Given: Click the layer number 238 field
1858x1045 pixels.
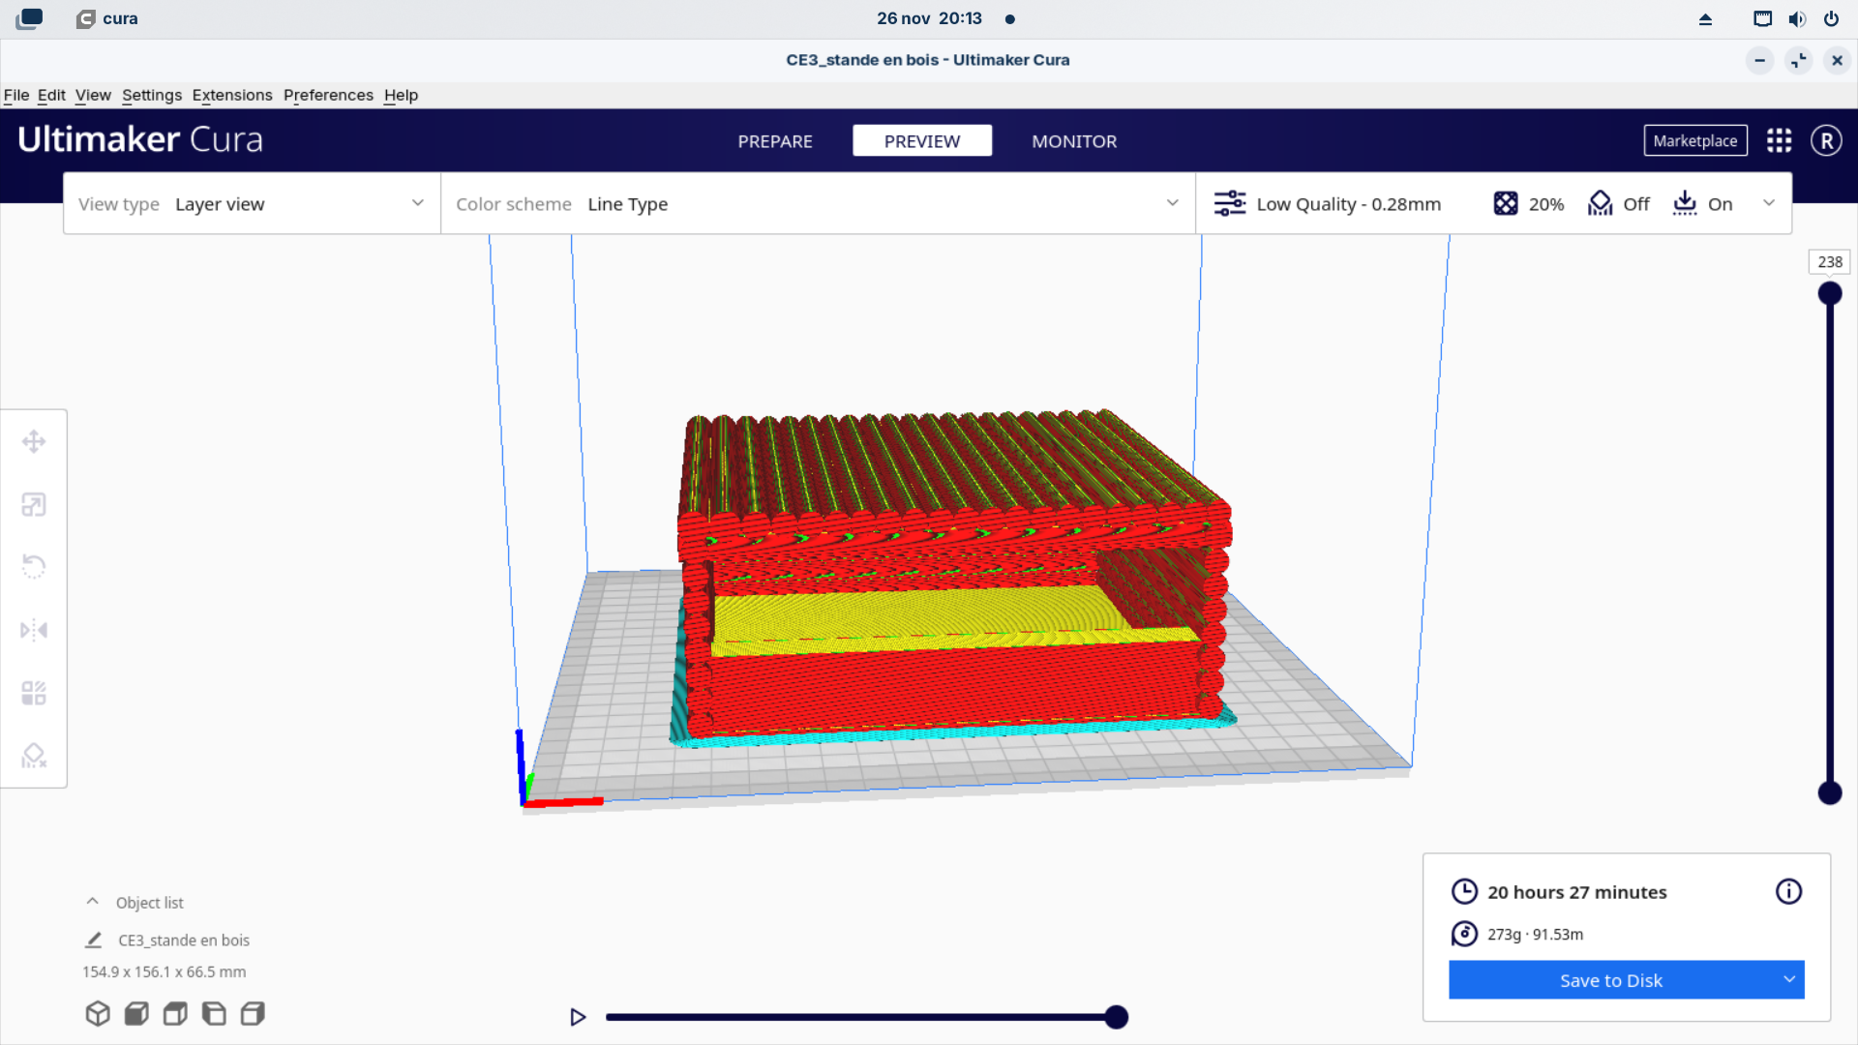Looking at the screenshot, I should tap(1829, 262).
